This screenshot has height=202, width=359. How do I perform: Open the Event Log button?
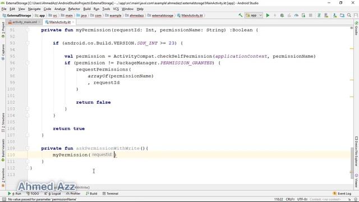click(x=342, y=194)
